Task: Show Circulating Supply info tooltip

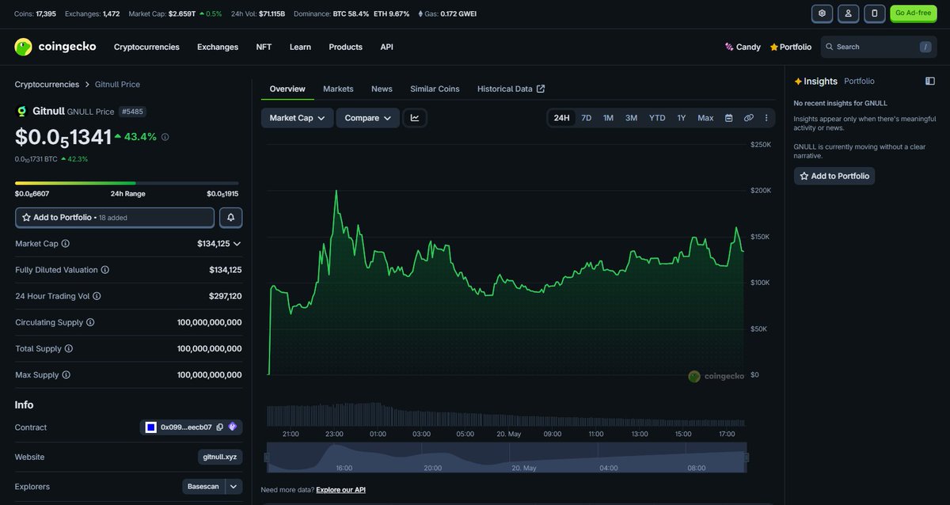Action: 90,322
